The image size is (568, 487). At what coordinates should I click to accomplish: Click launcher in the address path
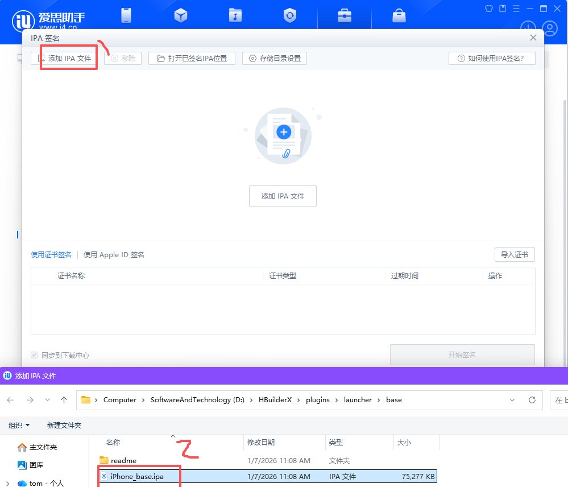pos(358,400)
